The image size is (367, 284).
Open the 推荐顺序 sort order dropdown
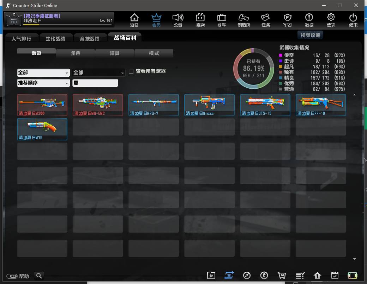[x=43, y=83]
